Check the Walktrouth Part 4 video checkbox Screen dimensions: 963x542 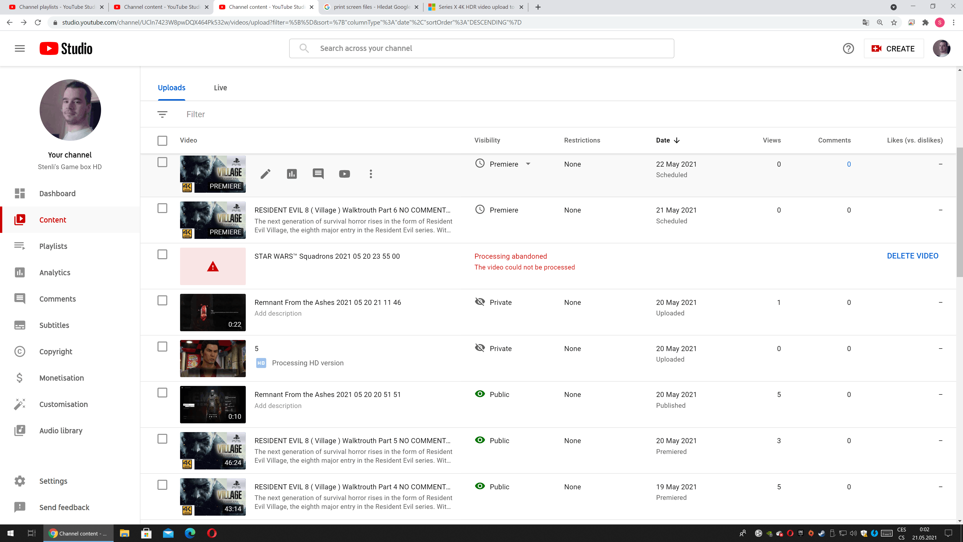click(x=162, y=485)
